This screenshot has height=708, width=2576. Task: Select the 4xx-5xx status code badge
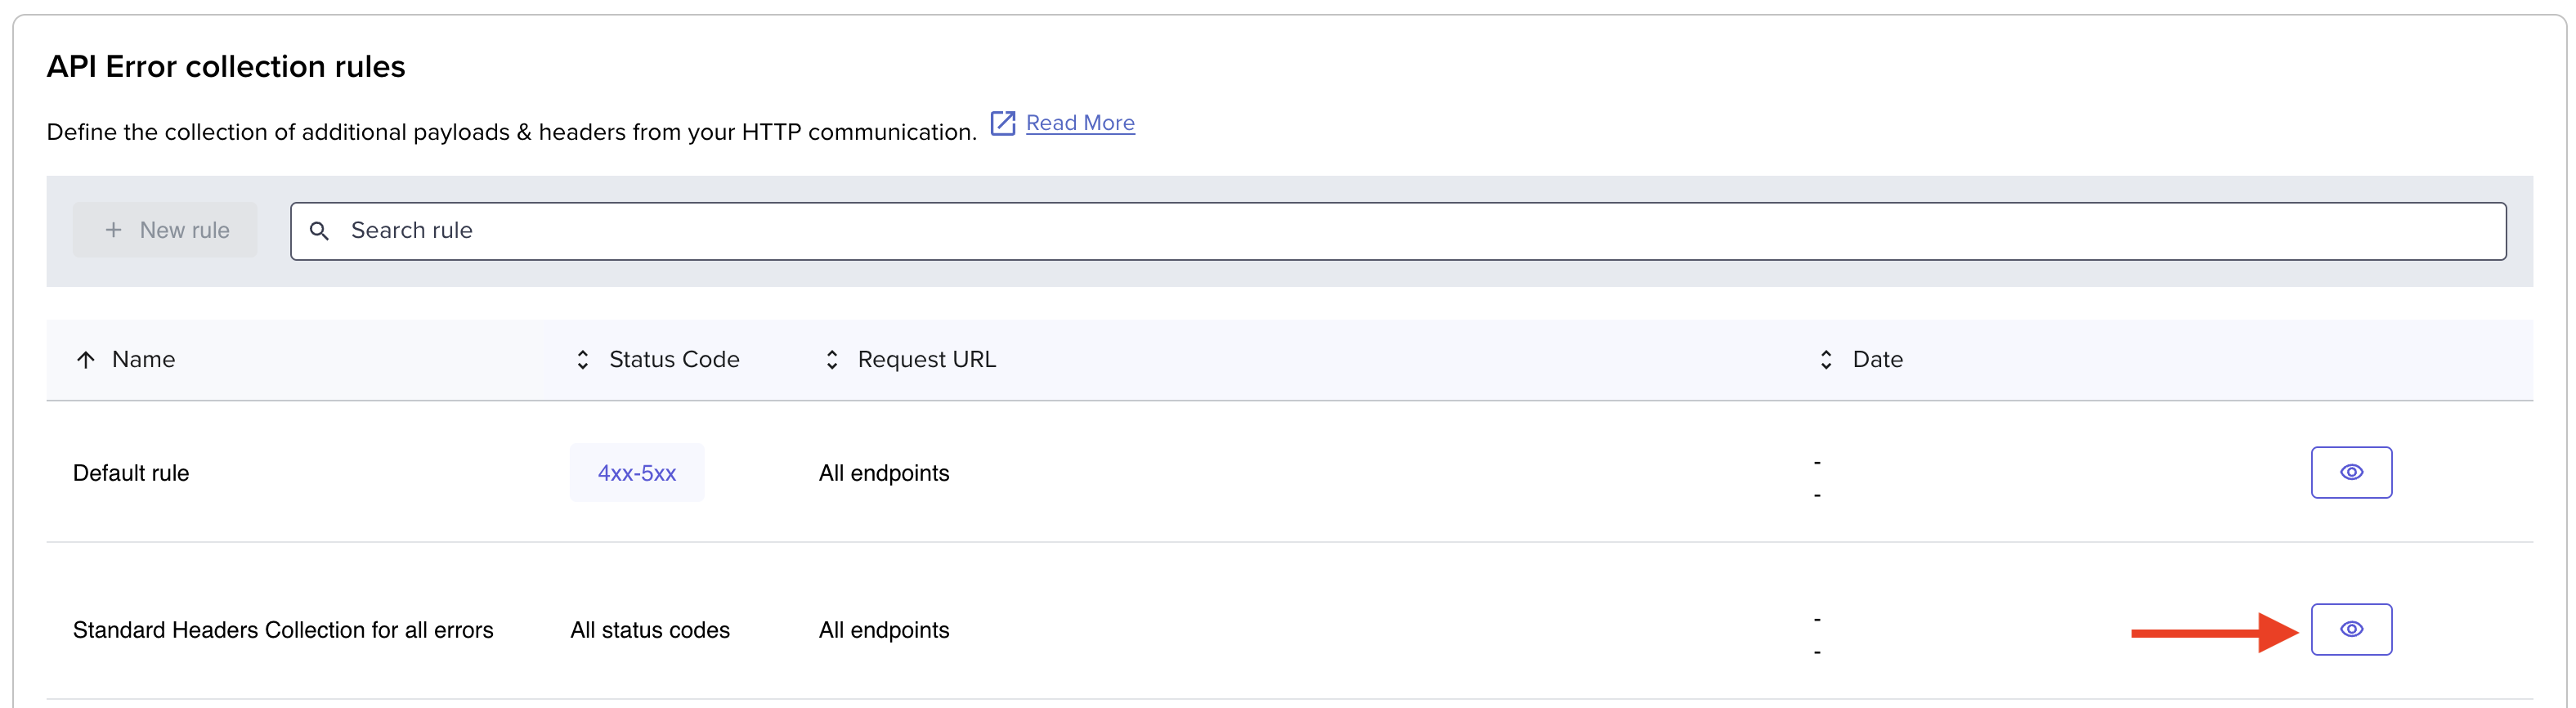tap(637, 473)
